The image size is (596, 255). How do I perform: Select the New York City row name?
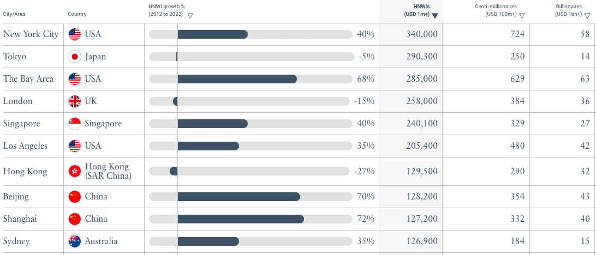[x=31, y=34]
